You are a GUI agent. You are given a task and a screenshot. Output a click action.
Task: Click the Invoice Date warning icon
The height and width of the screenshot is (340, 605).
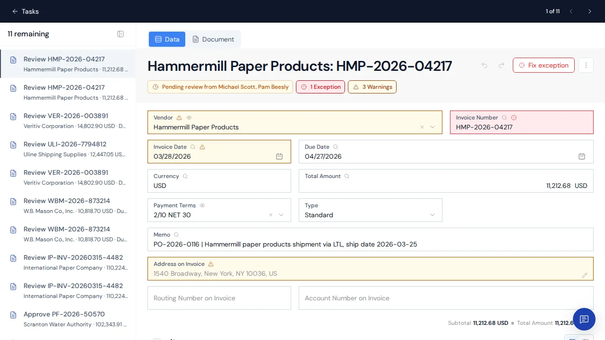202,147
